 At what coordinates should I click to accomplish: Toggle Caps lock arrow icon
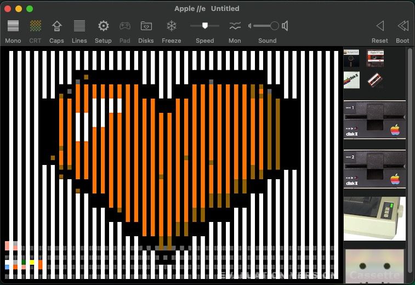pyautogui.click(x=56, y=26)
